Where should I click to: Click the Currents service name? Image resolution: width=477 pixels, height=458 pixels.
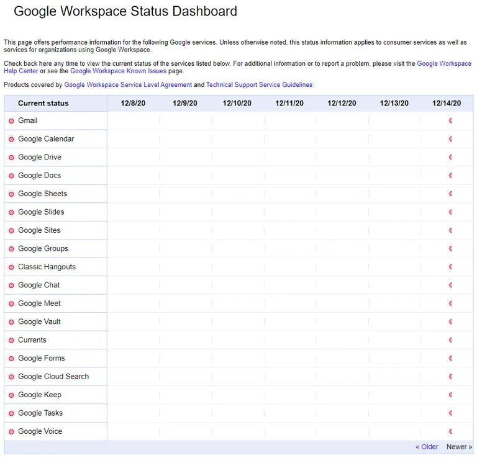pyautogui.click(x=32, y=340)
